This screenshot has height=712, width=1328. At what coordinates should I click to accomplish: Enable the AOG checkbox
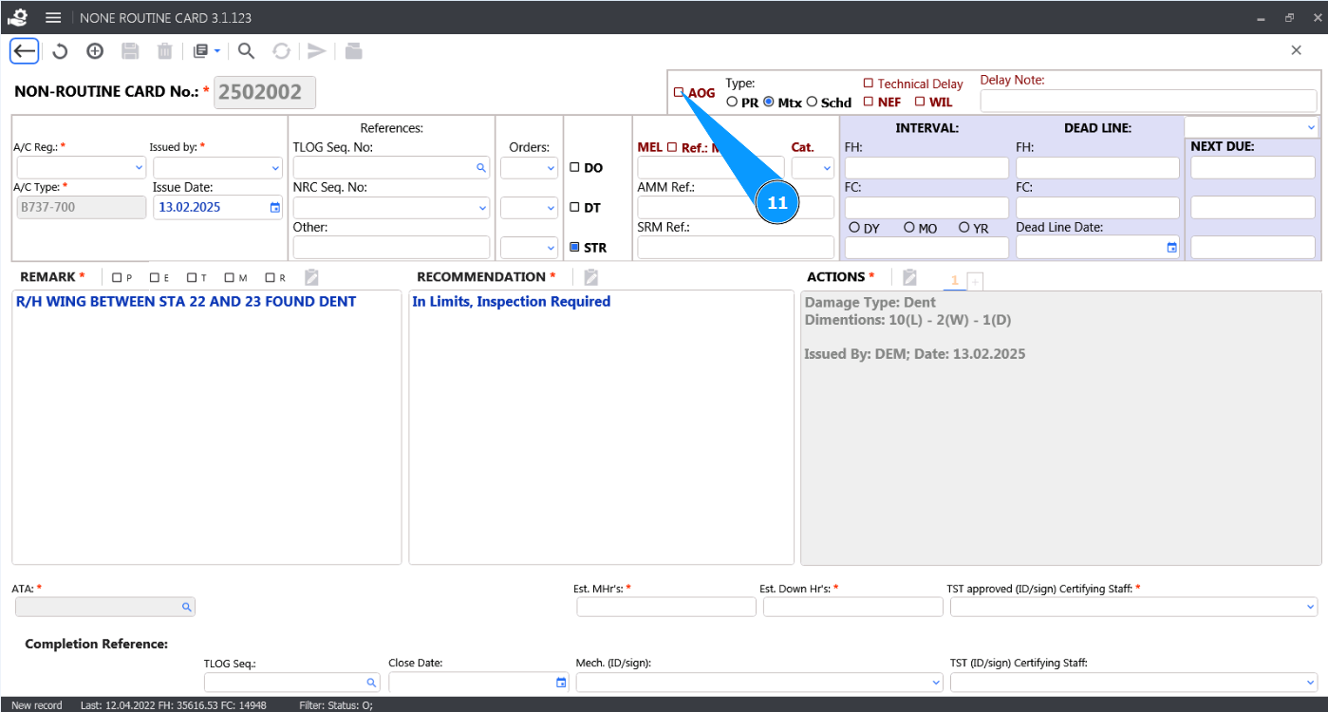[679, 92]
